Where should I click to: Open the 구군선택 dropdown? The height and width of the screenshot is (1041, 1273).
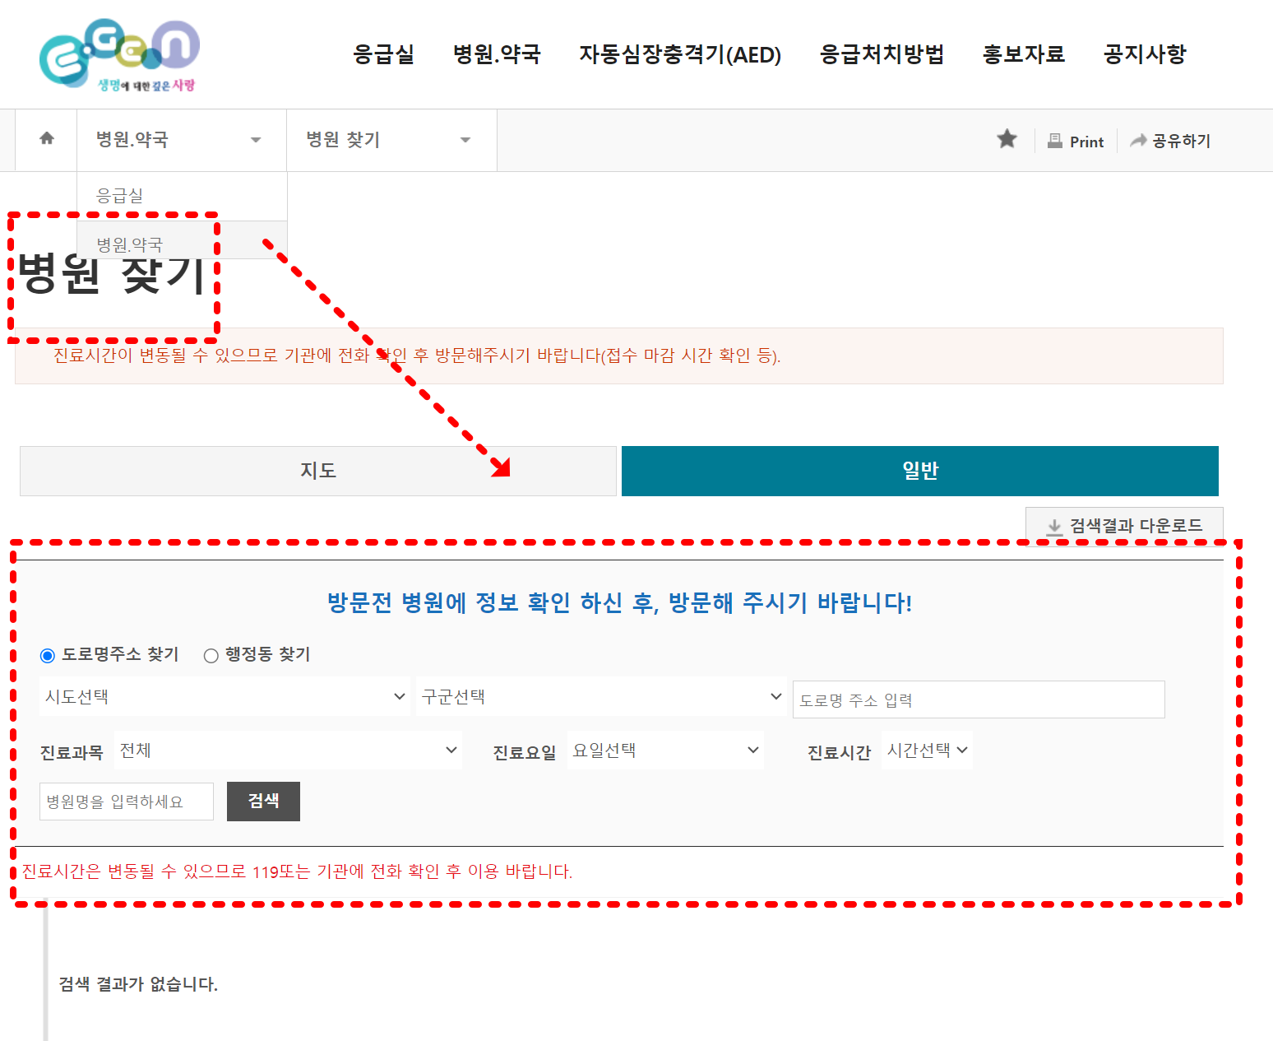(x=601, y=696)
